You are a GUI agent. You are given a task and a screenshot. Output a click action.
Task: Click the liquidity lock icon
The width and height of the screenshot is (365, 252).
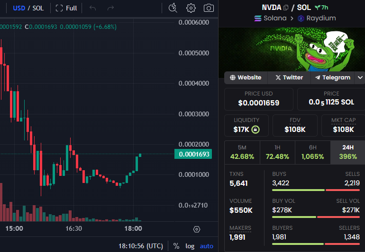click(255, 130)
